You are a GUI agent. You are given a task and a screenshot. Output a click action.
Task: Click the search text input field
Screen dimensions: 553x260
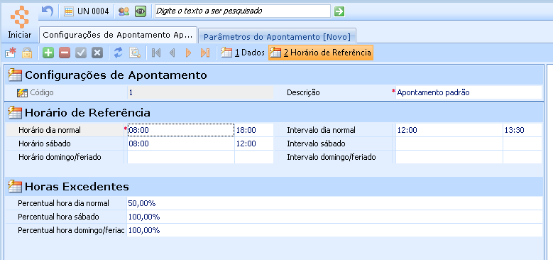[x=243, y=11]
